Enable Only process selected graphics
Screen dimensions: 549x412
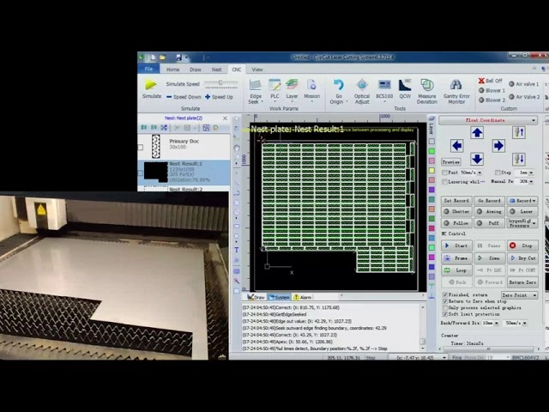[x=445, y=308]
